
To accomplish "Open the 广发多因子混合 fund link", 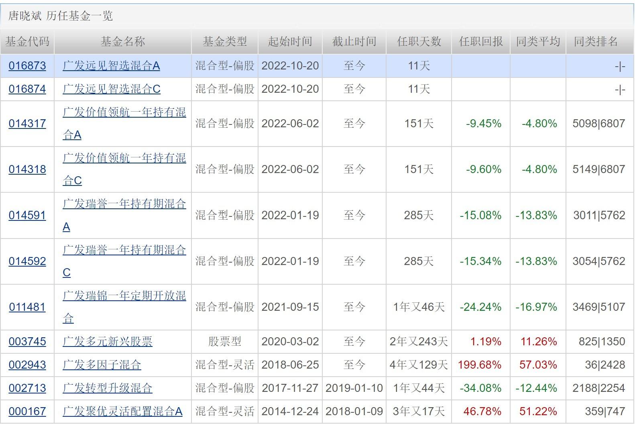I will tap(102, 365).
